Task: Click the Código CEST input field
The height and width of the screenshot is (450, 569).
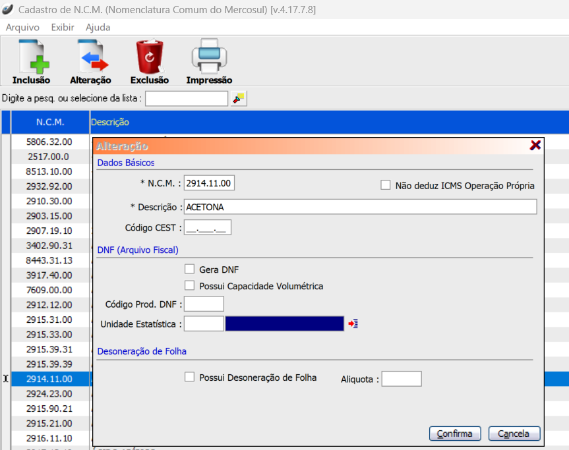Action: pyautogui.click(x=208, y=228)
